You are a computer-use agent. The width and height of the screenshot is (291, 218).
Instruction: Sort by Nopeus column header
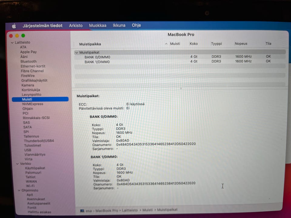(241, 44)
